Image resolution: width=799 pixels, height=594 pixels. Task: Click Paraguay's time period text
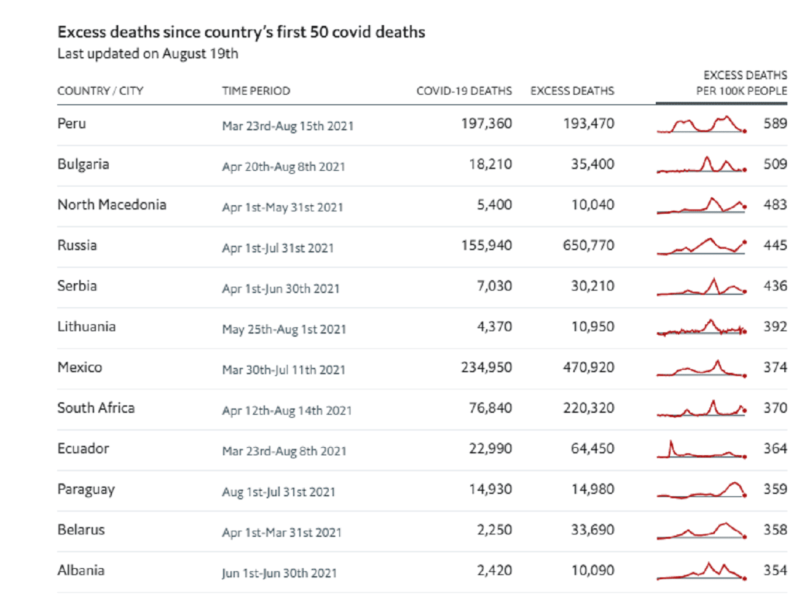[x=278, y=492]
